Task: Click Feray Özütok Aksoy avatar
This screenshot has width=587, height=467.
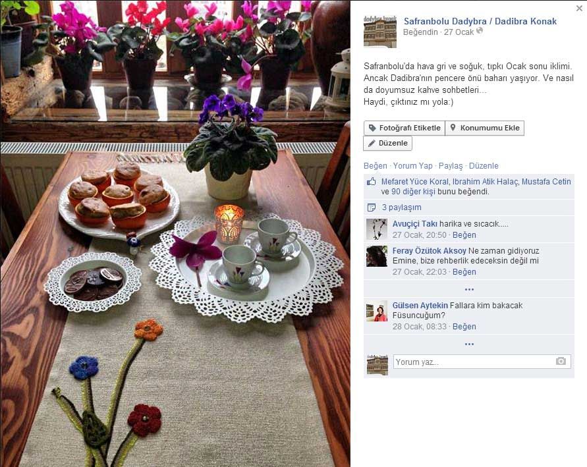Action: tap(377, 256)
